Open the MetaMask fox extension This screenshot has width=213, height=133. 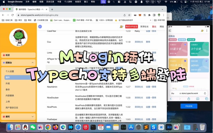[140, 15]
